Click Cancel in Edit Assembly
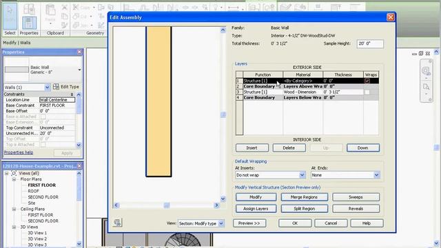Screen dimensions: 441x248 (x=331, y=223)
